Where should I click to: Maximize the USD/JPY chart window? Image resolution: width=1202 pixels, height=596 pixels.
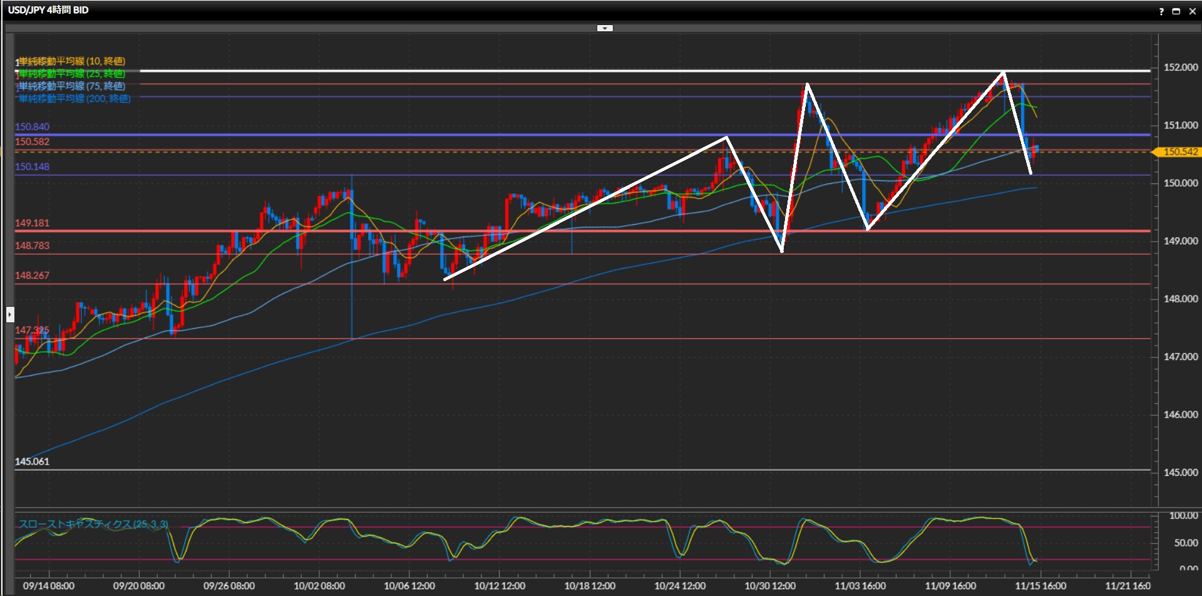(1176, 11)
